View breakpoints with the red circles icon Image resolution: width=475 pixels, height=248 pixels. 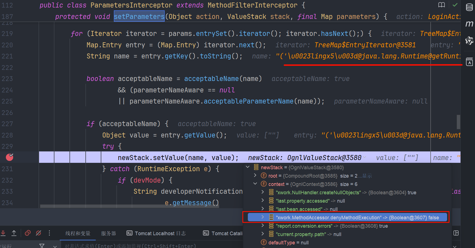click(x=28, y=233)
